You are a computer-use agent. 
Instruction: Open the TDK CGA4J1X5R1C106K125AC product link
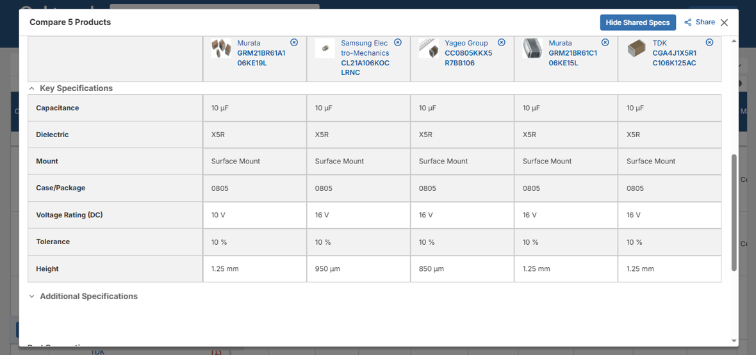click(x=677, y=53)
